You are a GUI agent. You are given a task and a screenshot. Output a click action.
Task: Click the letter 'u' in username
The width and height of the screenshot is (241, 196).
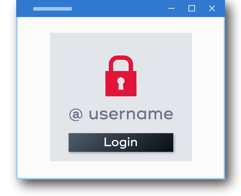[x=93, y=115]
